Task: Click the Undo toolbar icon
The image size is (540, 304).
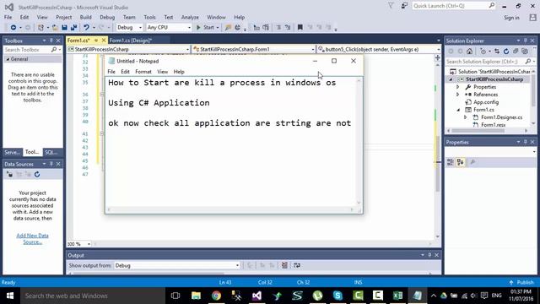Action: 86,27
